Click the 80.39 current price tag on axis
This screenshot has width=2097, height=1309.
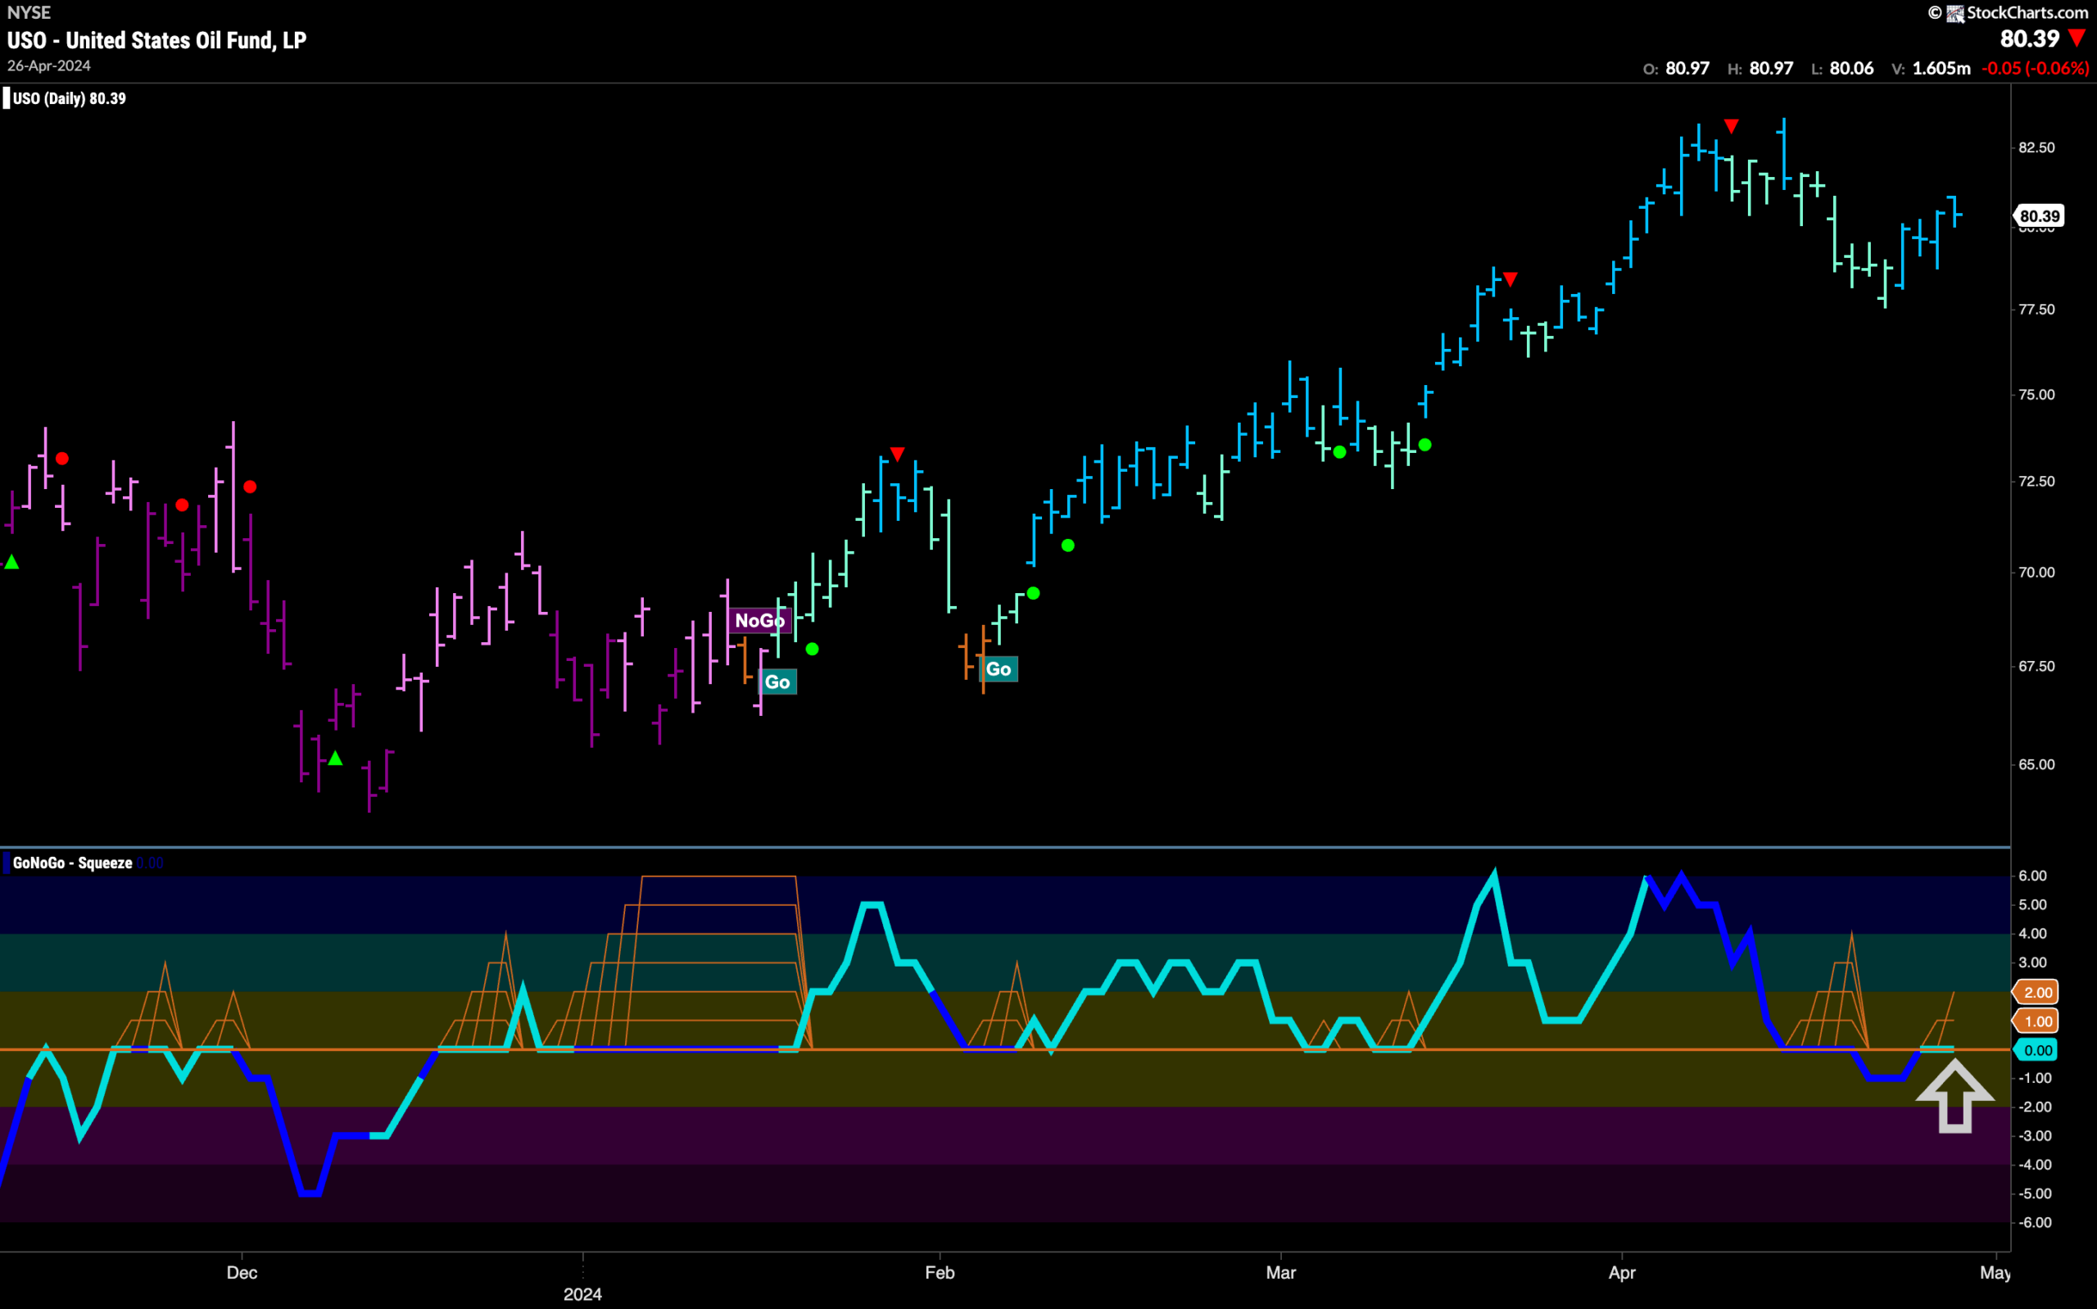pyautogui.click(x=2039, y=215)
